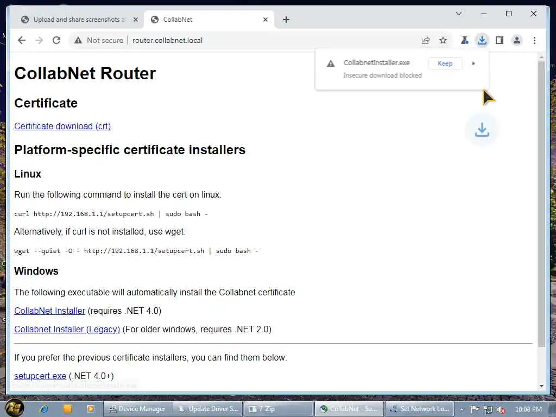Open Certificate download (crt) link
The height and width of the screenshot is (417, 556).
pos(62,126)
